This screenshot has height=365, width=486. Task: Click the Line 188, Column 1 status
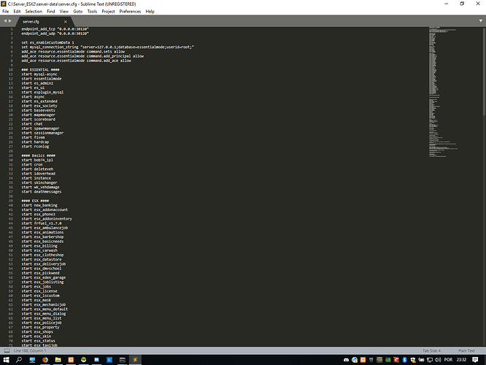(x=30, y=350)
